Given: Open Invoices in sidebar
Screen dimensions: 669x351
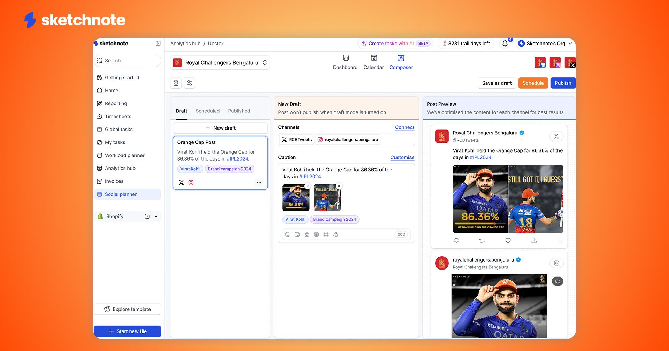Looking at the screenshot, I should pyautogui.click(x=128, y=181).
